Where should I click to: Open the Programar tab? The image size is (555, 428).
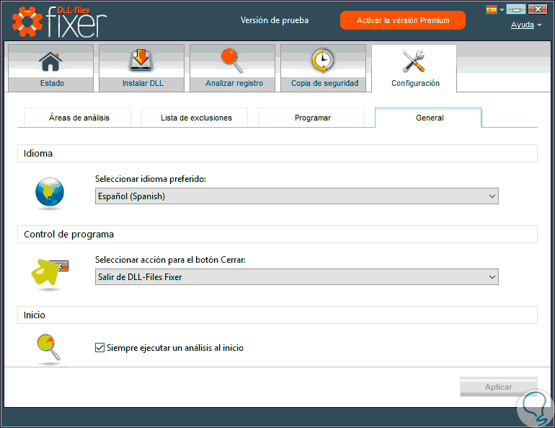click(x=311, y=118)
